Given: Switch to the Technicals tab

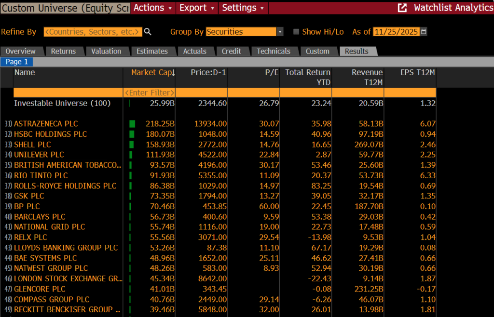Looking at the screenshot, I should click(x=273, y=51).
